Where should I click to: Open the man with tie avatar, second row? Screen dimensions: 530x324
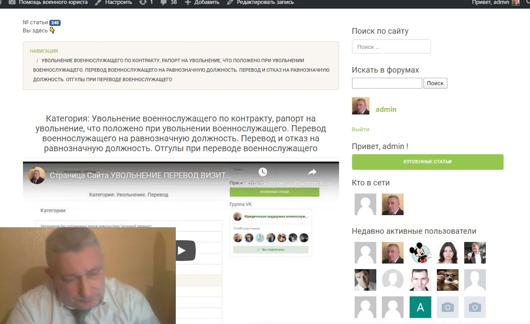point(366,280)
